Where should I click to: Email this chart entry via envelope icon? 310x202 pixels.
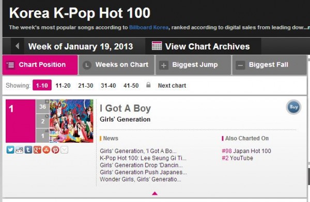[x=64, y=150]
